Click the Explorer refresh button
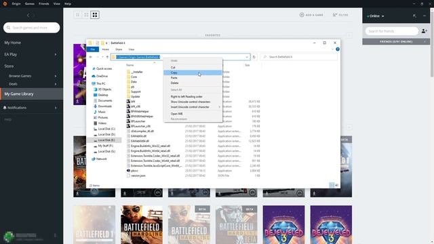434x244 pixels. (x=254, y=57)
